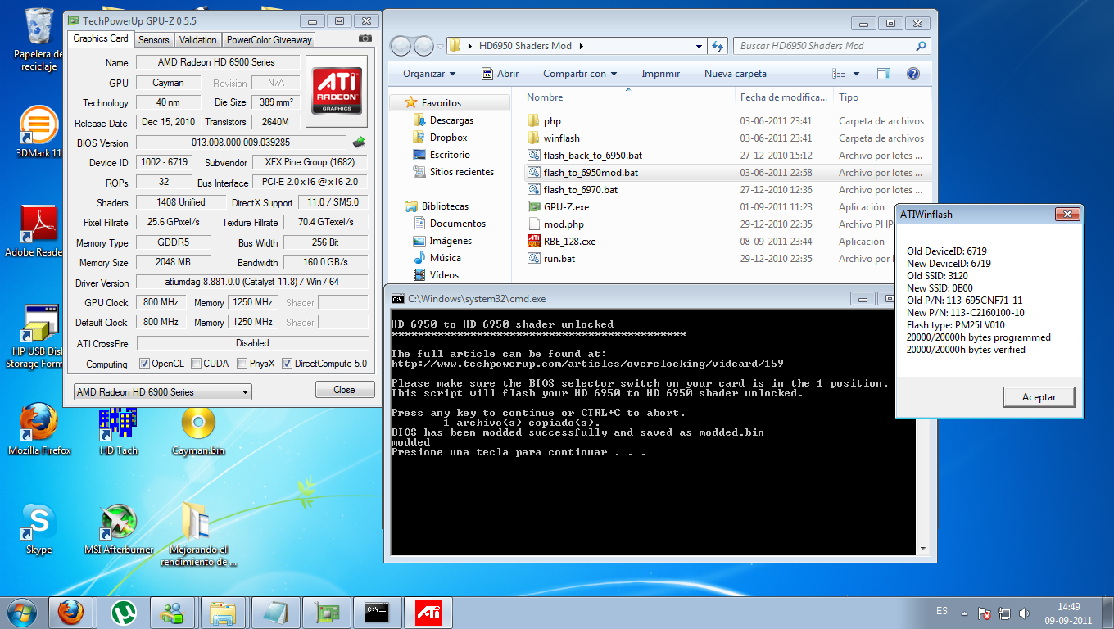The image size is (1114, 629).
Task: Select the Graphics Card tab
Action: point(101,38)
